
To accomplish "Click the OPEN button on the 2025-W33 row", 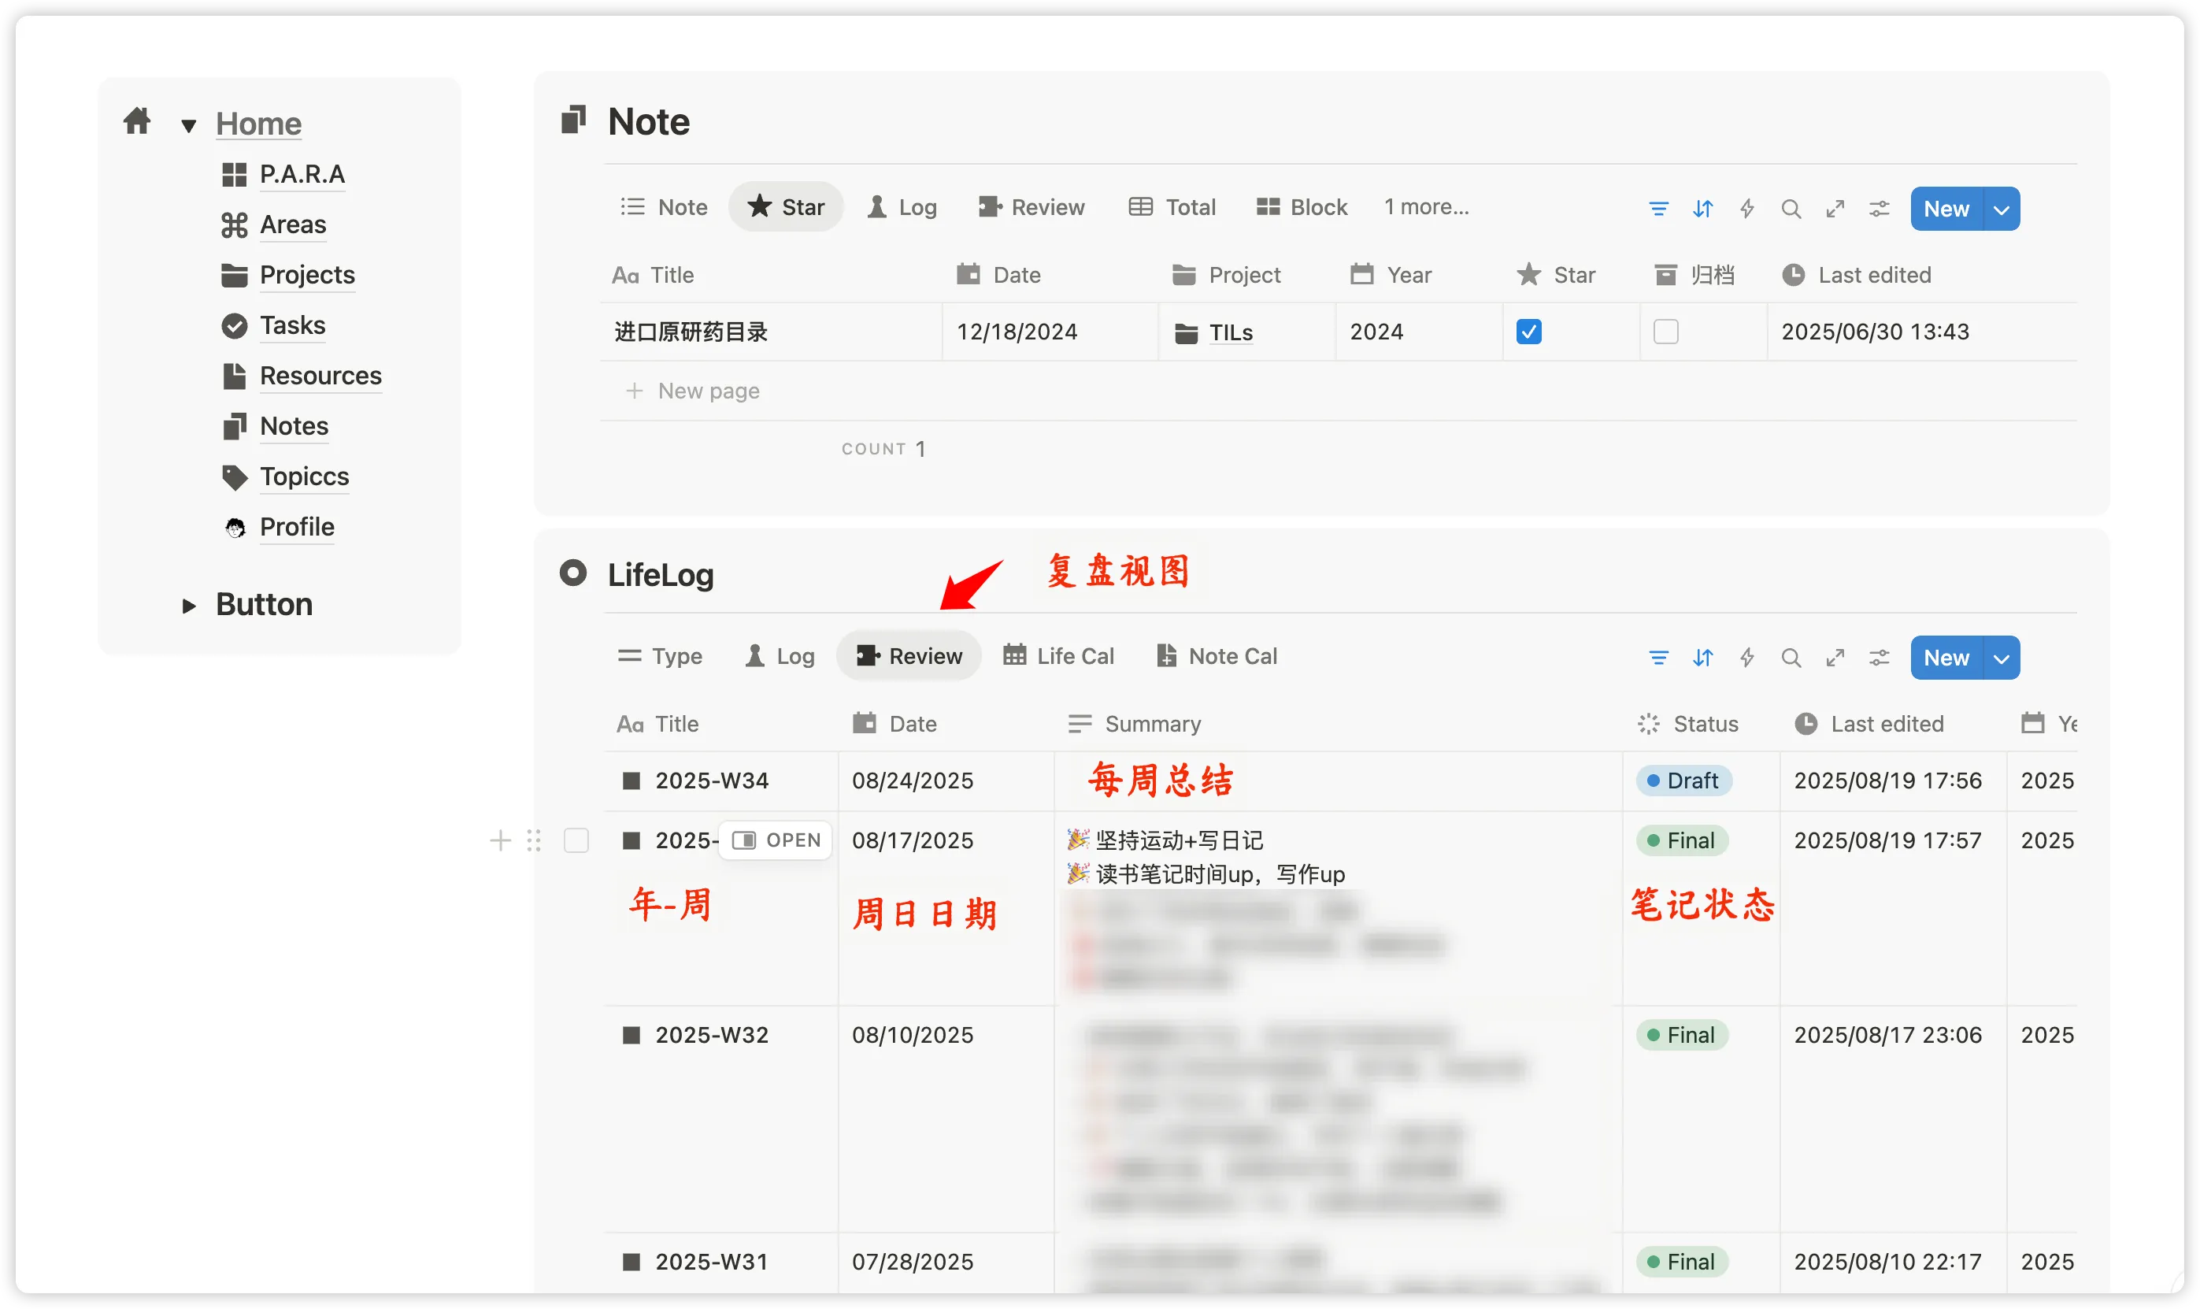I will 776,840.
